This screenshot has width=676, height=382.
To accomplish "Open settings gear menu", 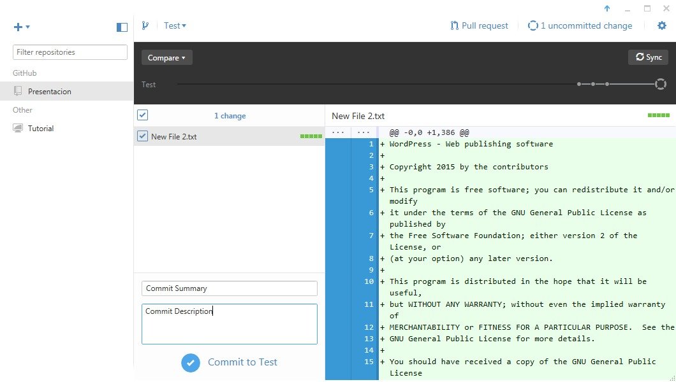I will tap(662, 26).
